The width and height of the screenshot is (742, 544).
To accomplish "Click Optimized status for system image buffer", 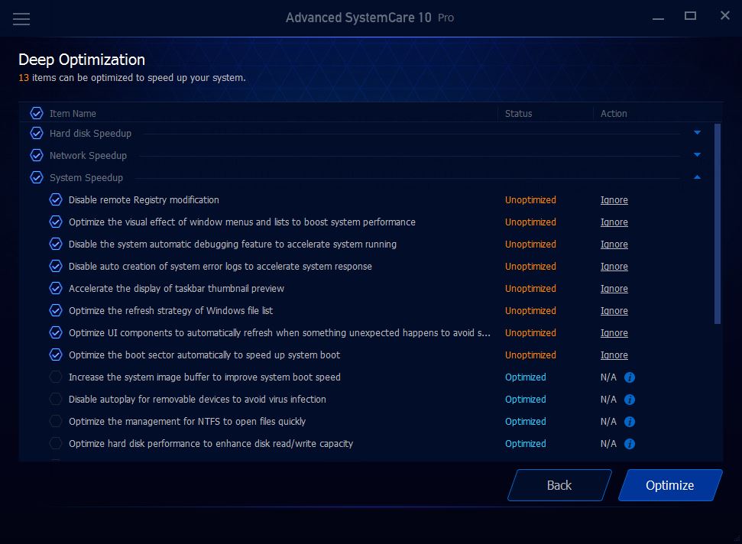I will (525, 377).
